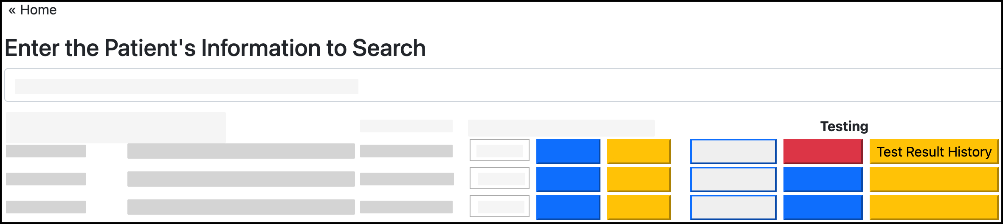
Task: Click first row's narrow yellow button
Action: (x=639, y=151)
